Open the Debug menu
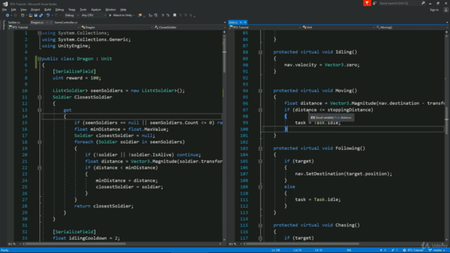The height and width of the screenshot is (253, 450). pos(60,10)
